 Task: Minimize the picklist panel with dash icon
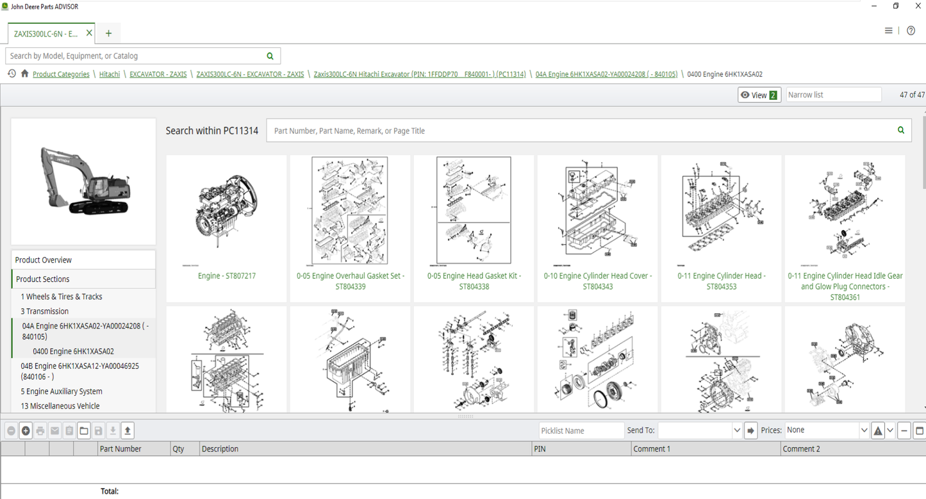point(904,430)
